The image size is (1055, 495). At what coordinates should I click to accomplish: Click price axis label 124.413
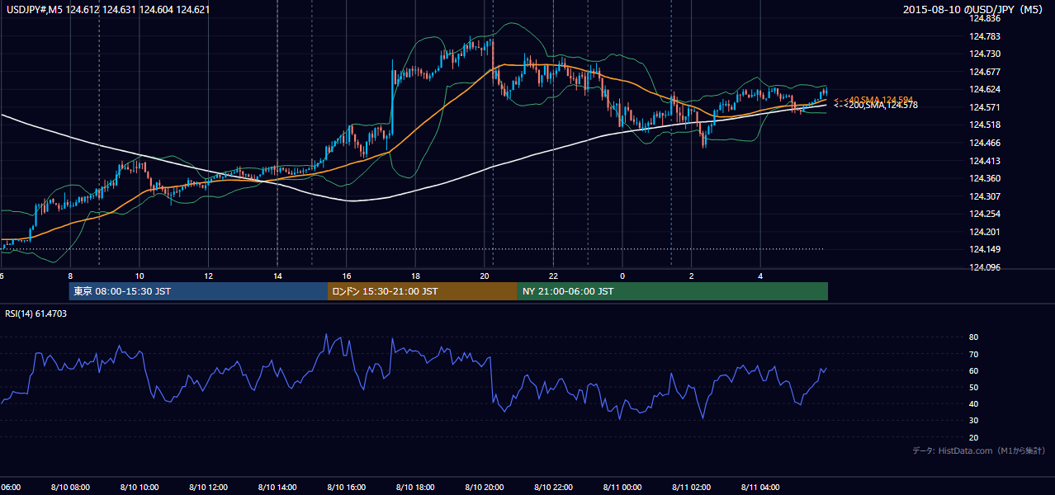[x=986, y=161]
